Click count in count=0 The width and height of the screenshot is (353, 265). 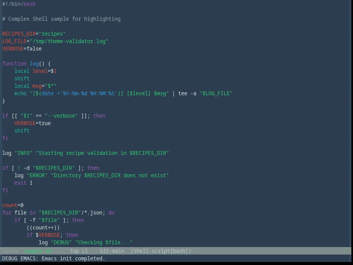[x=10, y=205]
